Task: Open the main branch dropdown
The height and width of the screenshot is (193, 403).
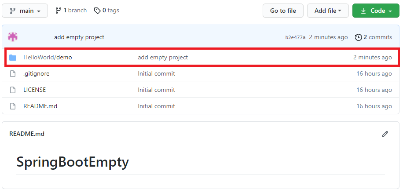Action: tap(25, 11)
